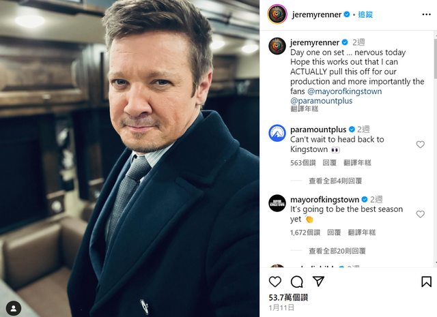Open the comment bubble icon

tap(296, 282)
